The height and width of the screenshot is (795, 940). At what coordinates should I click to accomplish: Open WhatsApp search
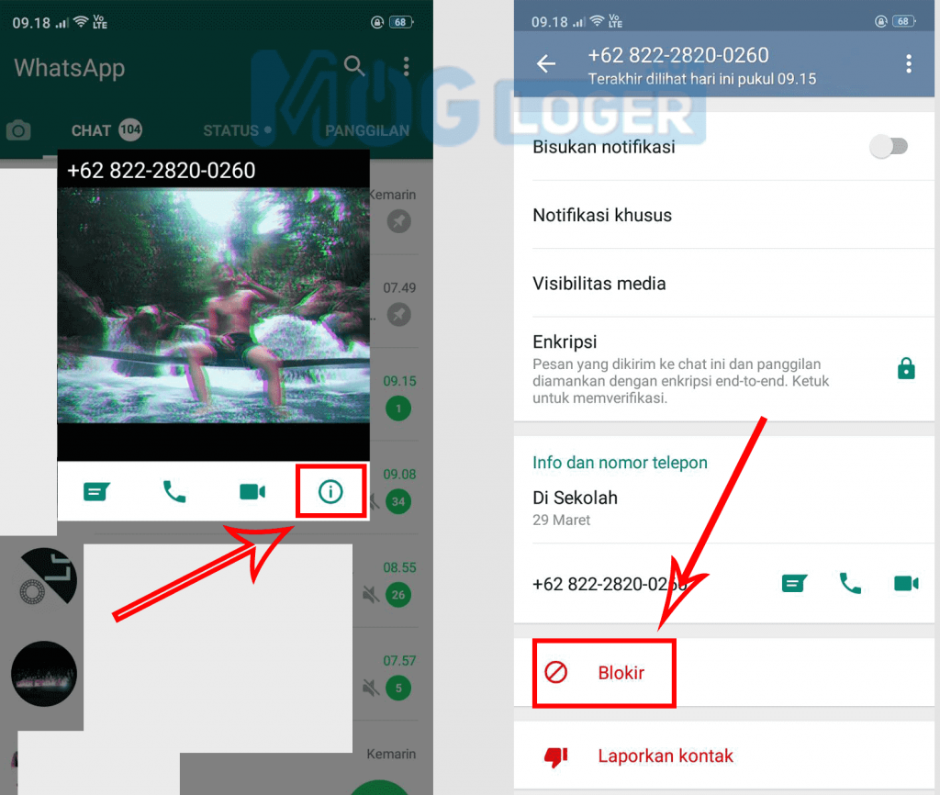(354, 66)
